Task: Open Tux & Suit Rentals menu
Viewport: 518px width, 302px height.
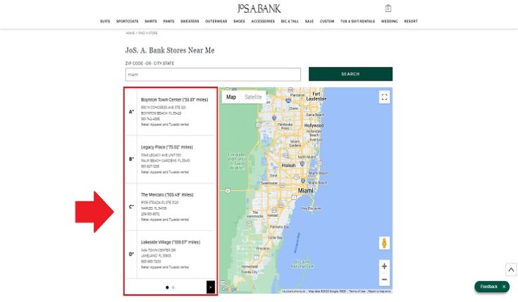Action: click(x=357, y=21)
